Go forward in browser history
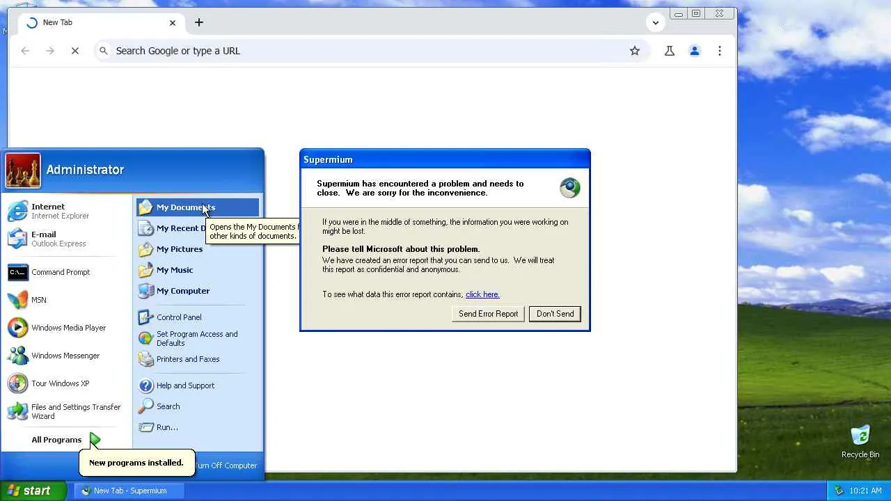The width and height of the screenshot is (891, 501). coord(50,51)
